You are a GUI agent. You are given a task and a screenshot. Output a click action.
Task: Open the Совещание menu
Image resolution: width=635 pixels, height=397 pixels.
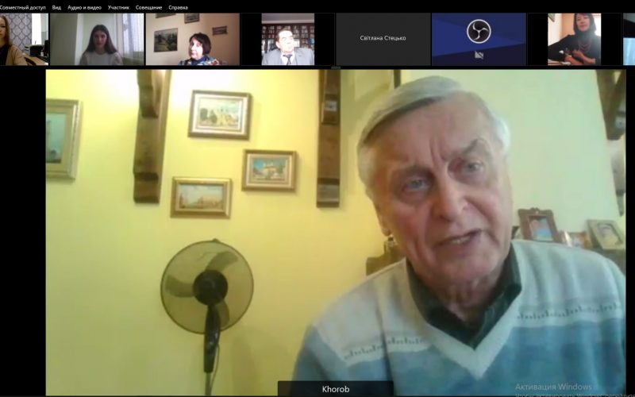pos(148,7)
